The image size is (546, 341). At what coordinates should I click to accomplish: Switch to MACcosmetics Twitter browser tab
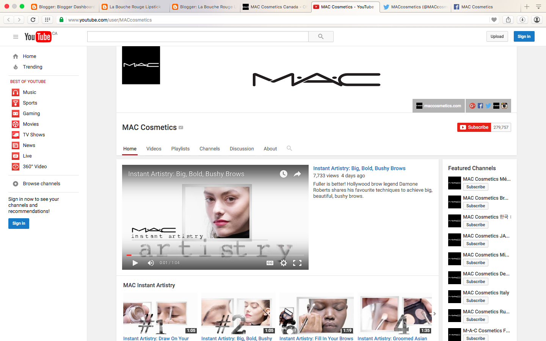(x=416, y=7)
